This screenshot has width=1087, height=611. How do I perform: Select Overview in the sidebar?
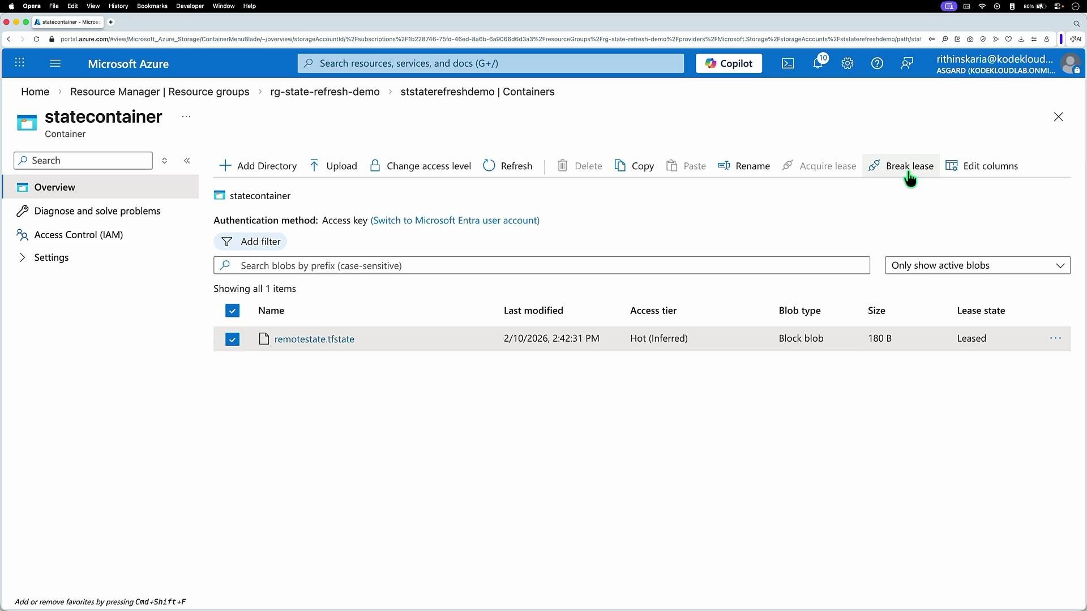point(101,187)
